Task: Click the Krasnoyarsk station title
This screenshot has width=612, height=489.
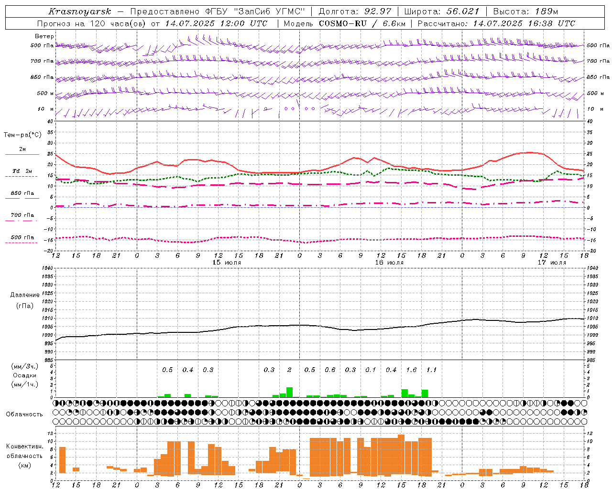Action: click(80, 11)
